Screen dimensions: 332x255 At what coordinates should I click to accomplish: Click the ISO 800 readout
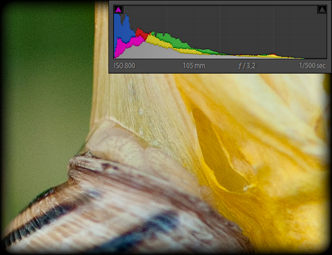tap(124, 66)
